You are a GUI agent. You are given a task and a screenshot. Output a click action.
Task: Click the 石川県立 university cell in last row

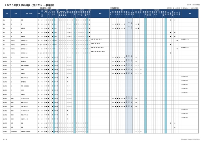pyautogui.click(x=5, y=131)
